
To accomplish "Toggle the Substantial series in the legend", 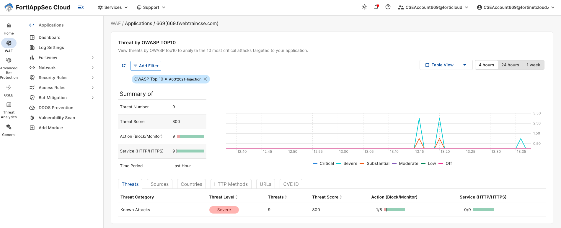I will (x=375, y=163).
